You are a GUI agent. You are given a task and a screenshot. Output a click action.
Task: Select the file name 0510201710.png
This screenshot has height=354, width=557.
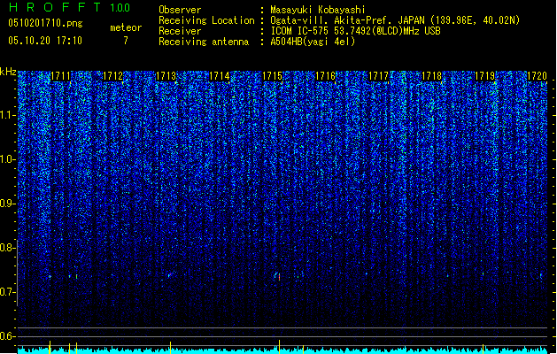coord(45,23)
